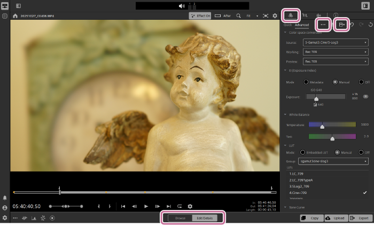Set the mark in point

(99, 206)
